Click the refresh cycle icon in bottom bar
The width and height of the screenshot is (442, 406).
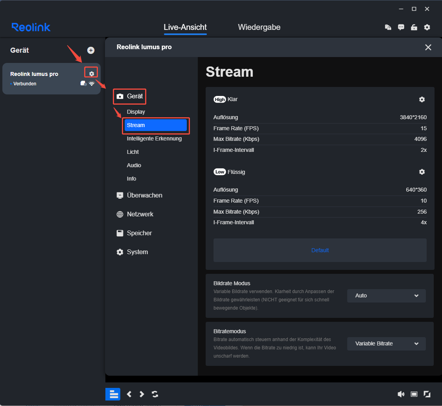[x=155, y=394]
